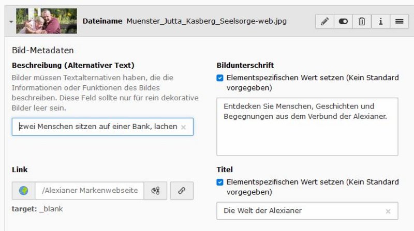Toggle the link field's alternative view icon
The image size is (414, 231).
point(155,191)
